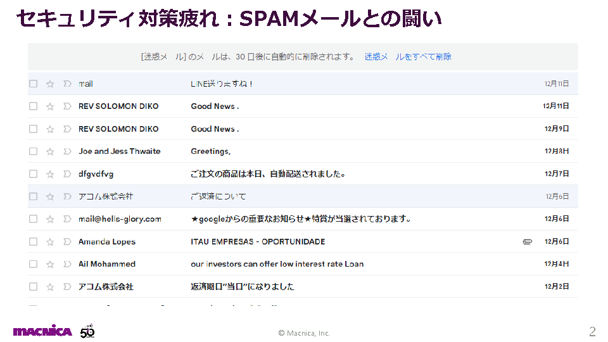Click the delete all spam messages link
Image resolution: width=608 pixels, height=342 pixels.
tap(407, 56)
